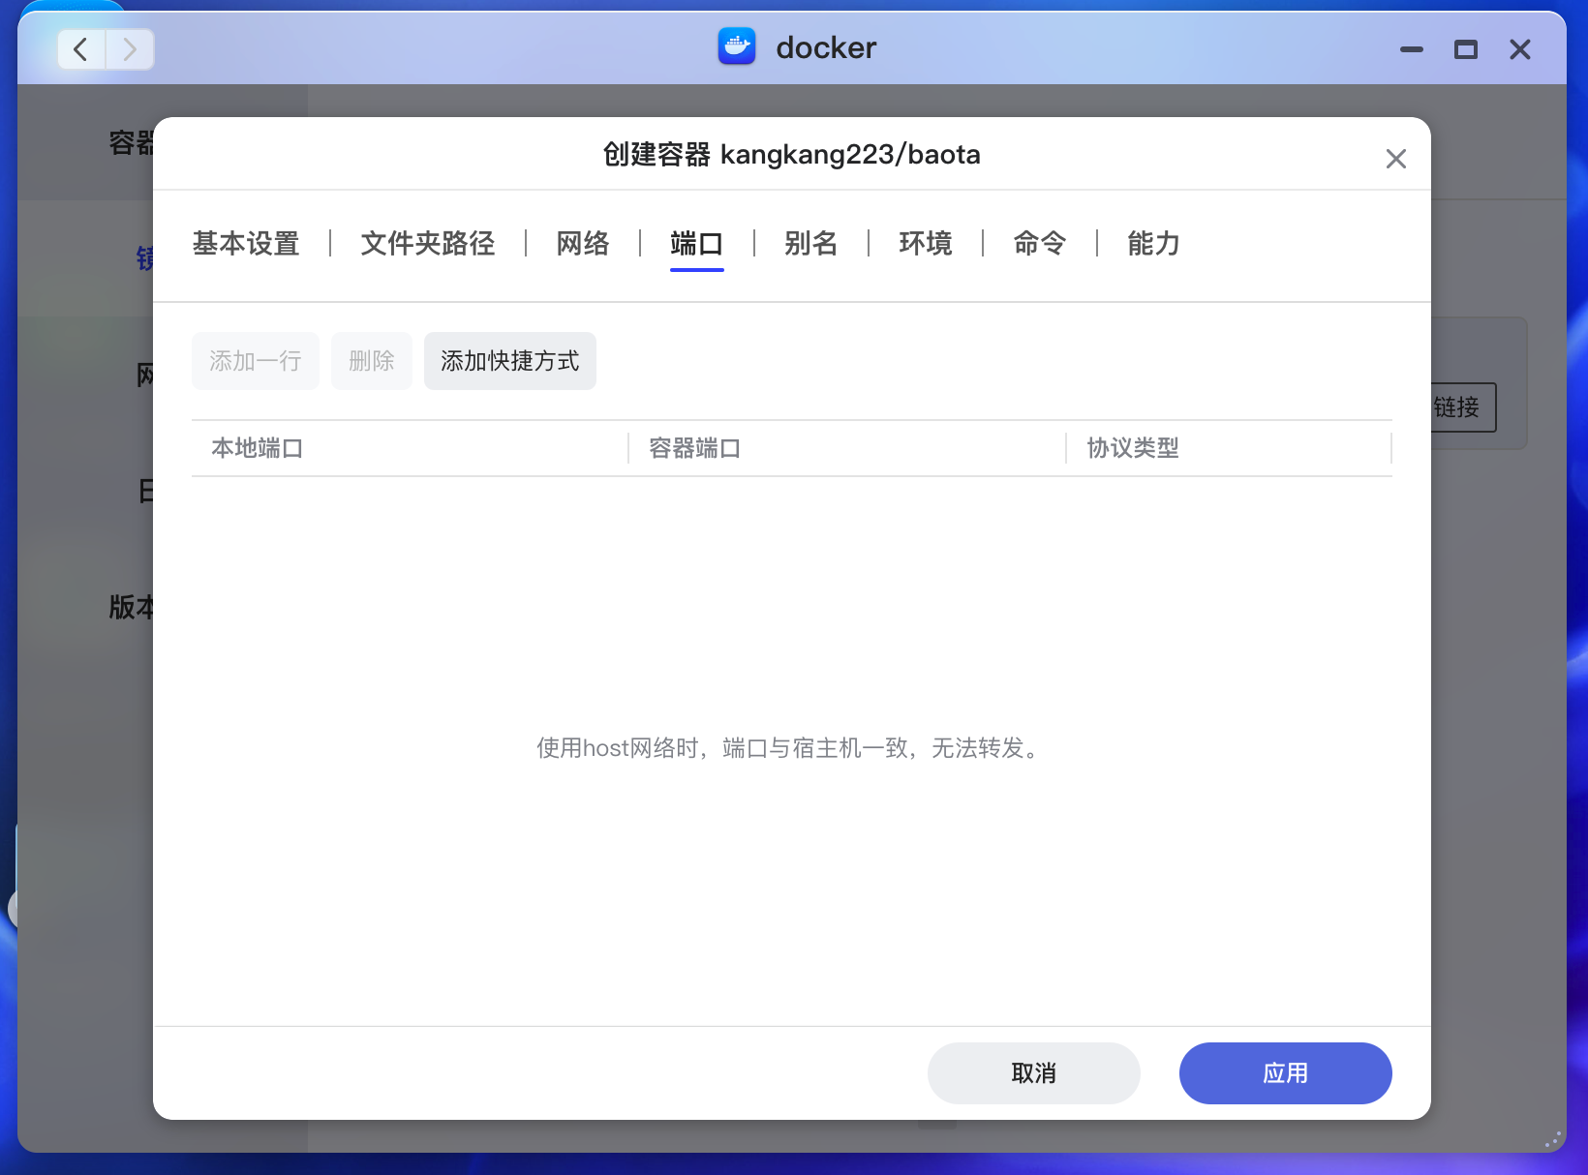This screenshot has width=1588, height=1175.
Task: Open the 别名 tab
Action: click(811, 243)
